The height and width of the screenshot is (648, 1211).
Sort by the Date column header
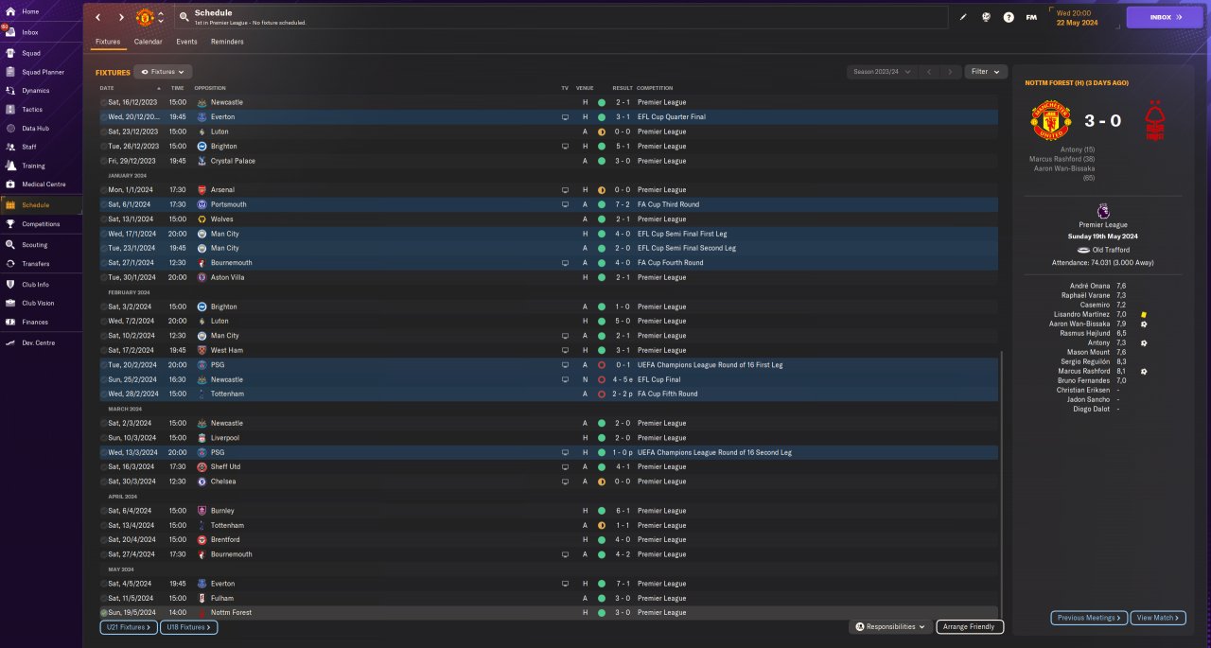pyautogui.click(x=131, y=88)
